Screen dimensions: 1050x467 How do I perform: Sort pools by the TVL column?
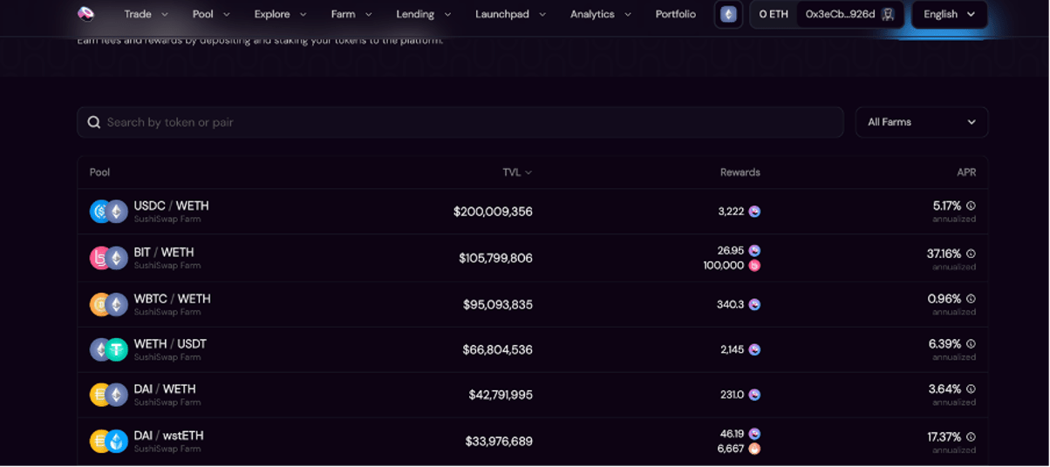coord(516,173)
